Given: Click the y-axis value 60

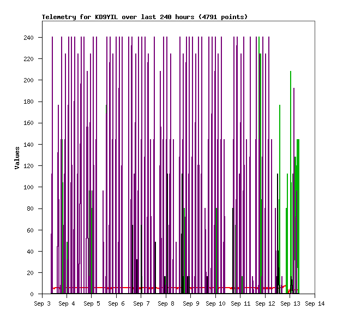Looking at the screenshot, I should [31, 230].
